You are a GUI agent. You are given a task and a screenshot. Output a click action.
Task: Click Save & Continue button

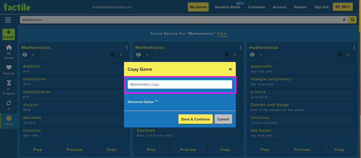click(195, 119)
